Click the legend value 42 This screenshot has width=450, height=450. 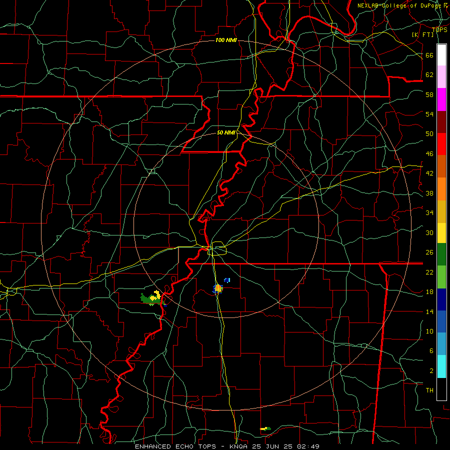[429, 173]
